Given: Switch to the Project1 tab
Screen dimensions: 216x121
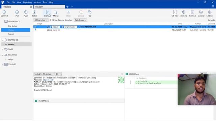Looking at the screenshot, I should tap(49, 7).
